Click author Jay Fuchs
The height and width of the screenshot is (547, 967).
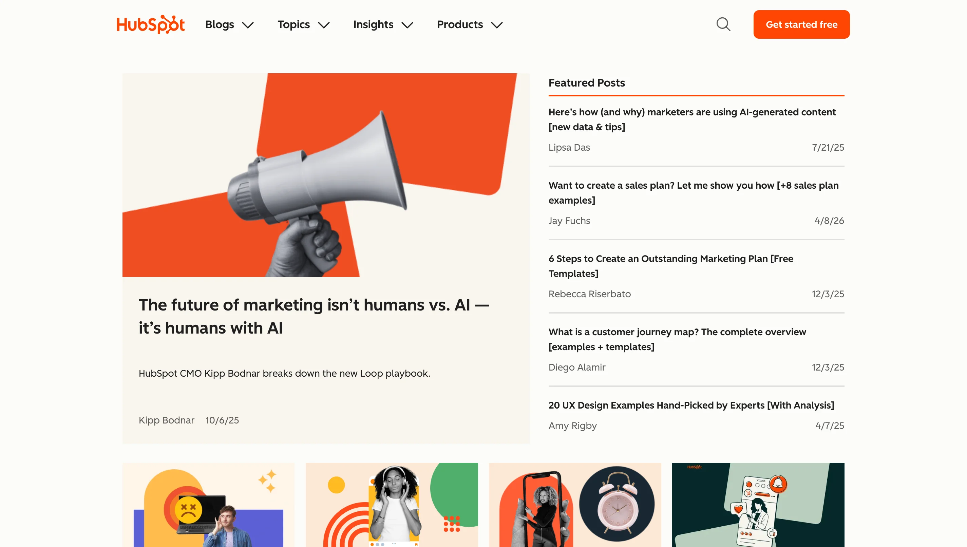[569, 221]
